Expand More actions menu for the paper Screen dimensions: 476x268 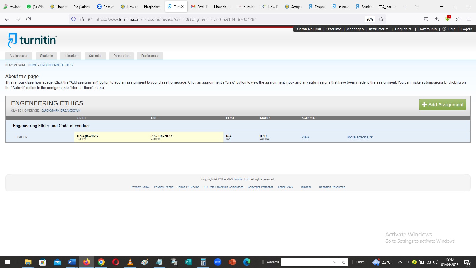click(x=360, y=137)
